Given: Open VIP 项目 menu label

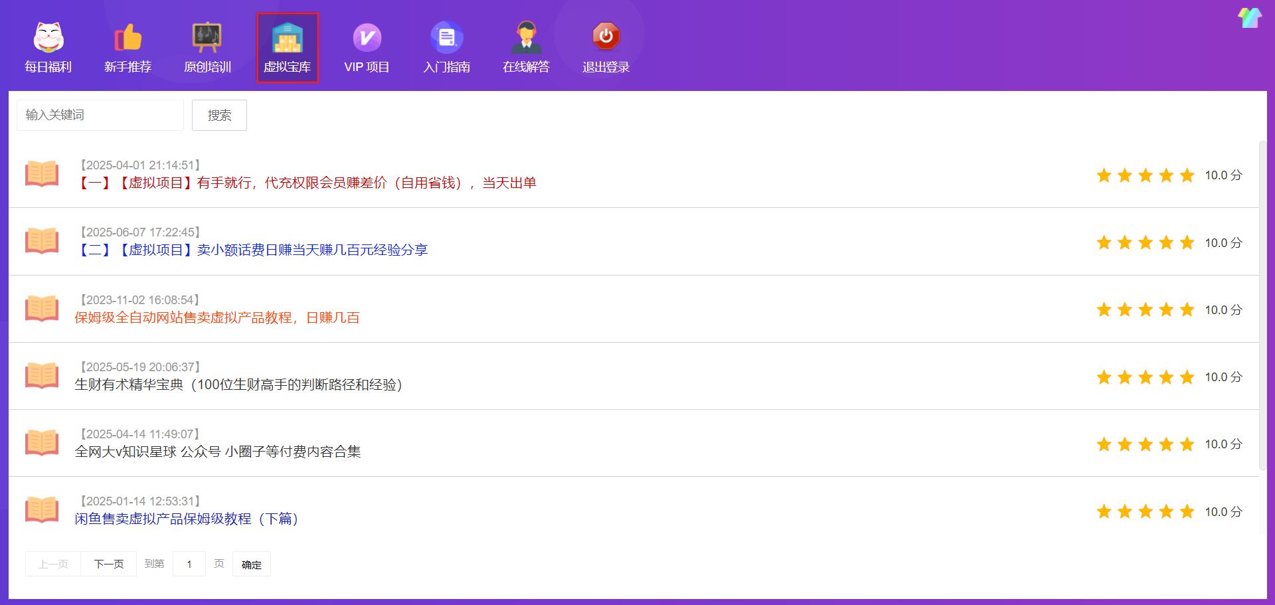Looking at the screenshot, I should coord(367,67).
